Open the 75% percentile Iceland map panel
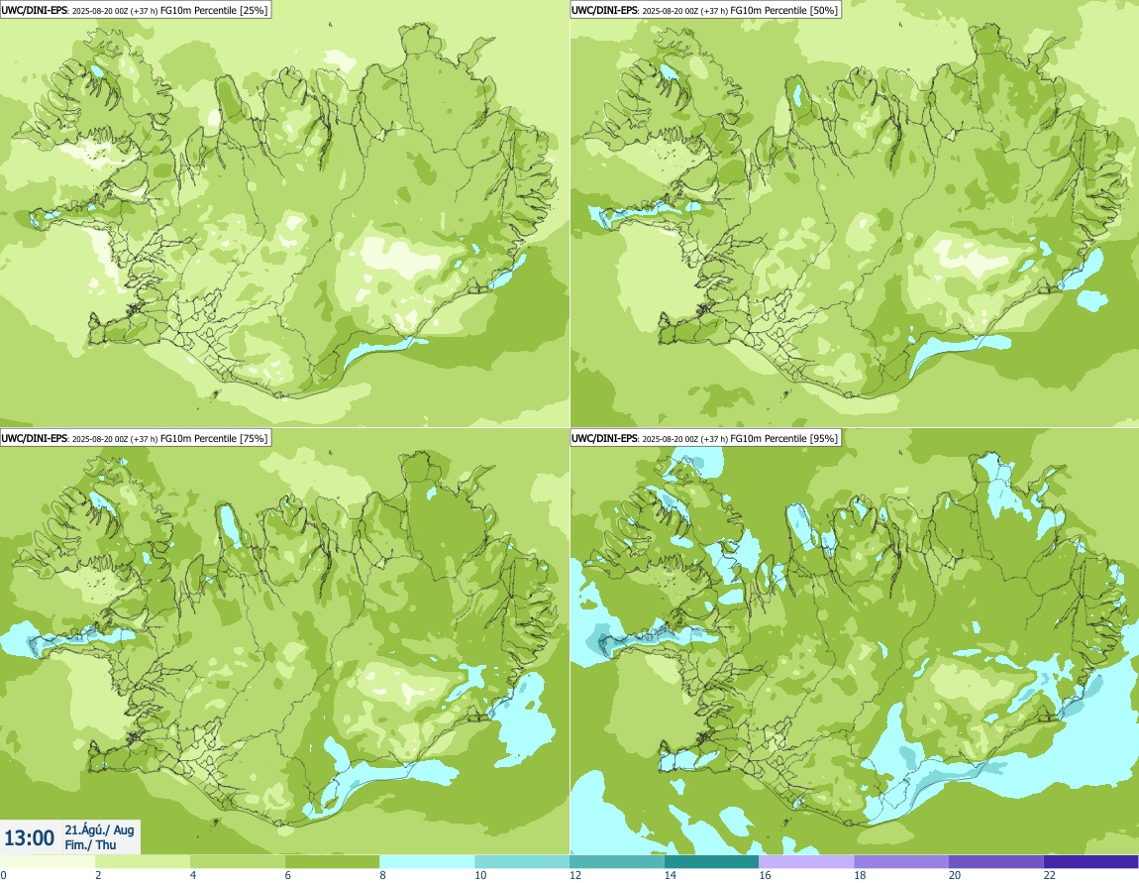The image size is (1139, 883). click(x=285, y=641)
